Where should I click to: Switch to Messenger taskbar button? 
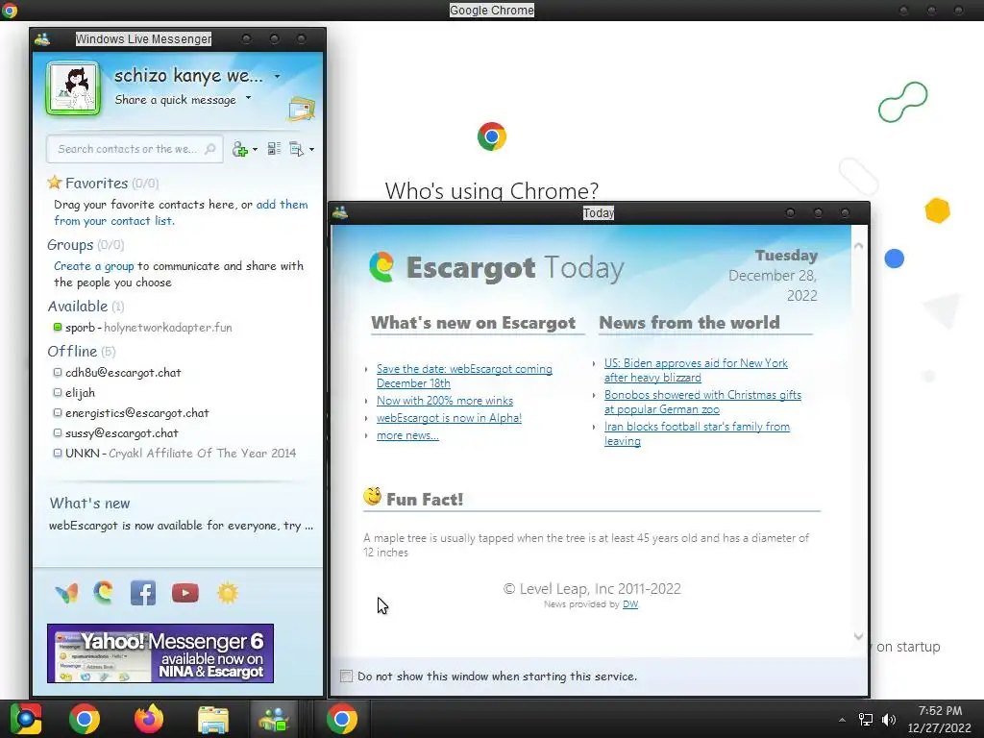tap(274, 719)
